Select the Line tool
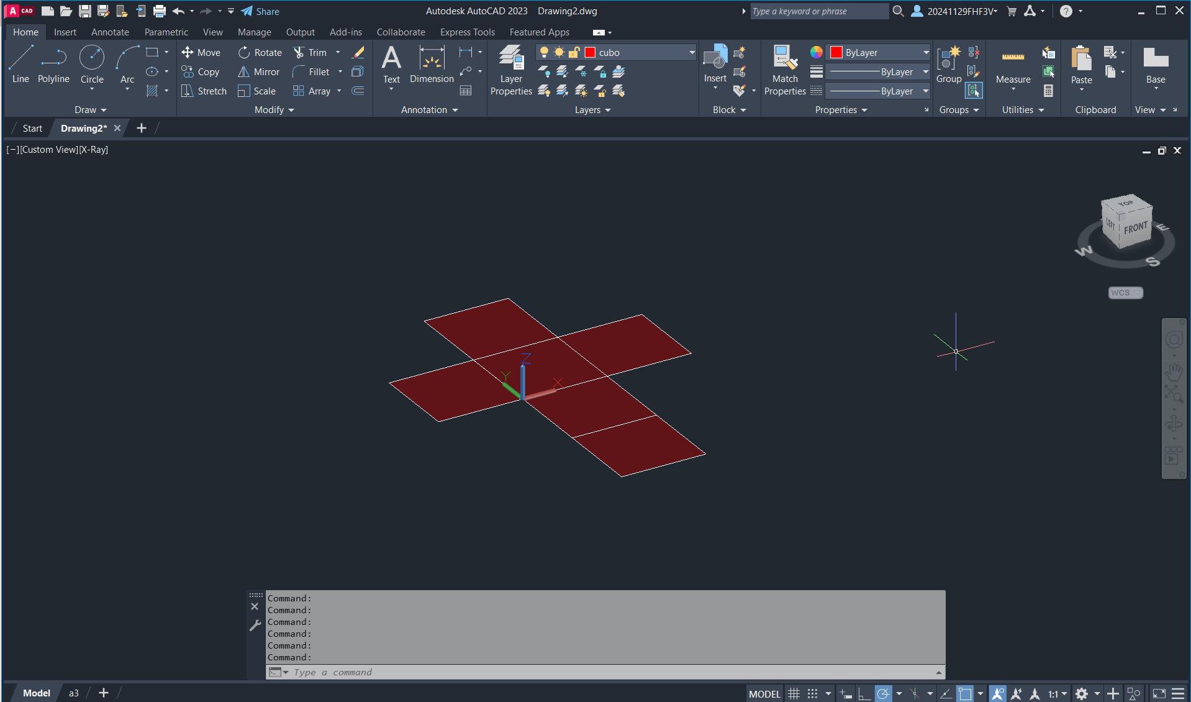Screen dimensions: 1191x702 [20, 64]
